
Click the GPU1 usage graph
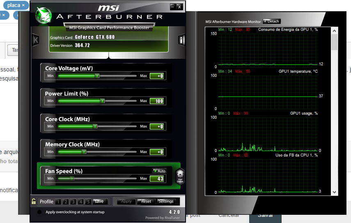(268, 134)
